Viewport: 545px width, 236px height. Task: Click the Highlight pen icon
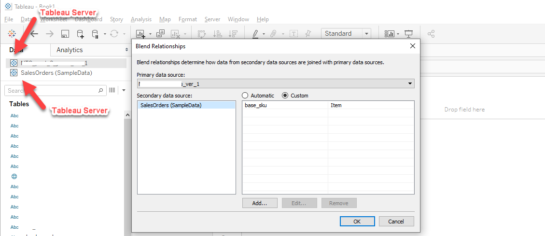(255, 34)
